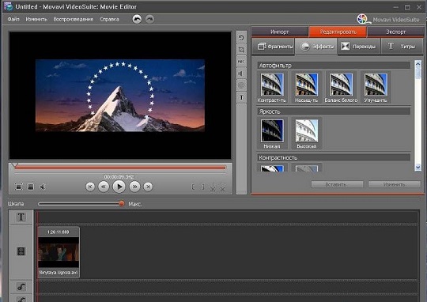The height and width of the screenshot is (302, 427).
Task: Open the audio tool in vertical toolbar
Action: tap(241, 74)
